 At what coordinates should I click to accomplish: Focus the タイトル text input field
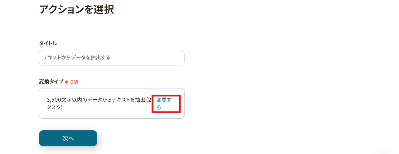pyautogui.click(x=111, y=58)
